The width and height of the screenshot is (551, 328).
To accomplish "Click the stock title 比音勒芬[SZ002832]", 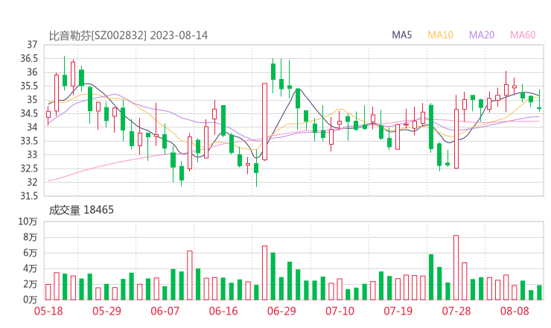I will 98,36.
